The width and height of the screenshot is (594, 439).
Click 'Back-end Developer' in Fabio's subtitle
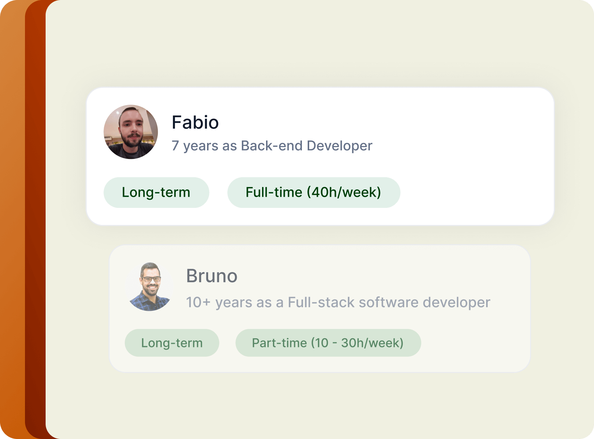(x=307, y=146)
